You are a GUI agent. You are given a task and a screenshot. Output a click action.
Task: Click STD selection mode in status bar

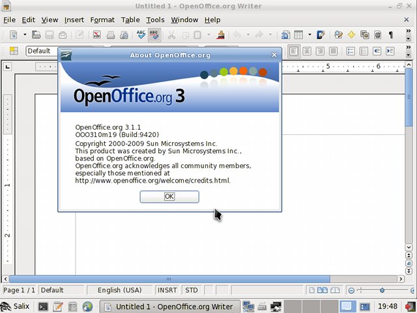tap(192, 290)
